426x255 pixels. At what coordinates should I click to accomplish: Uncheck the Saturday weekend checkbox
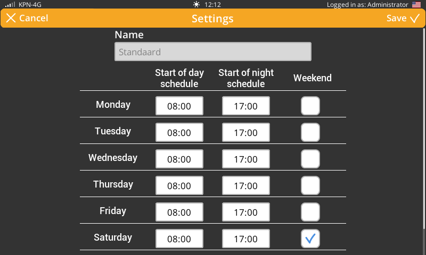(x=310, y=239)
